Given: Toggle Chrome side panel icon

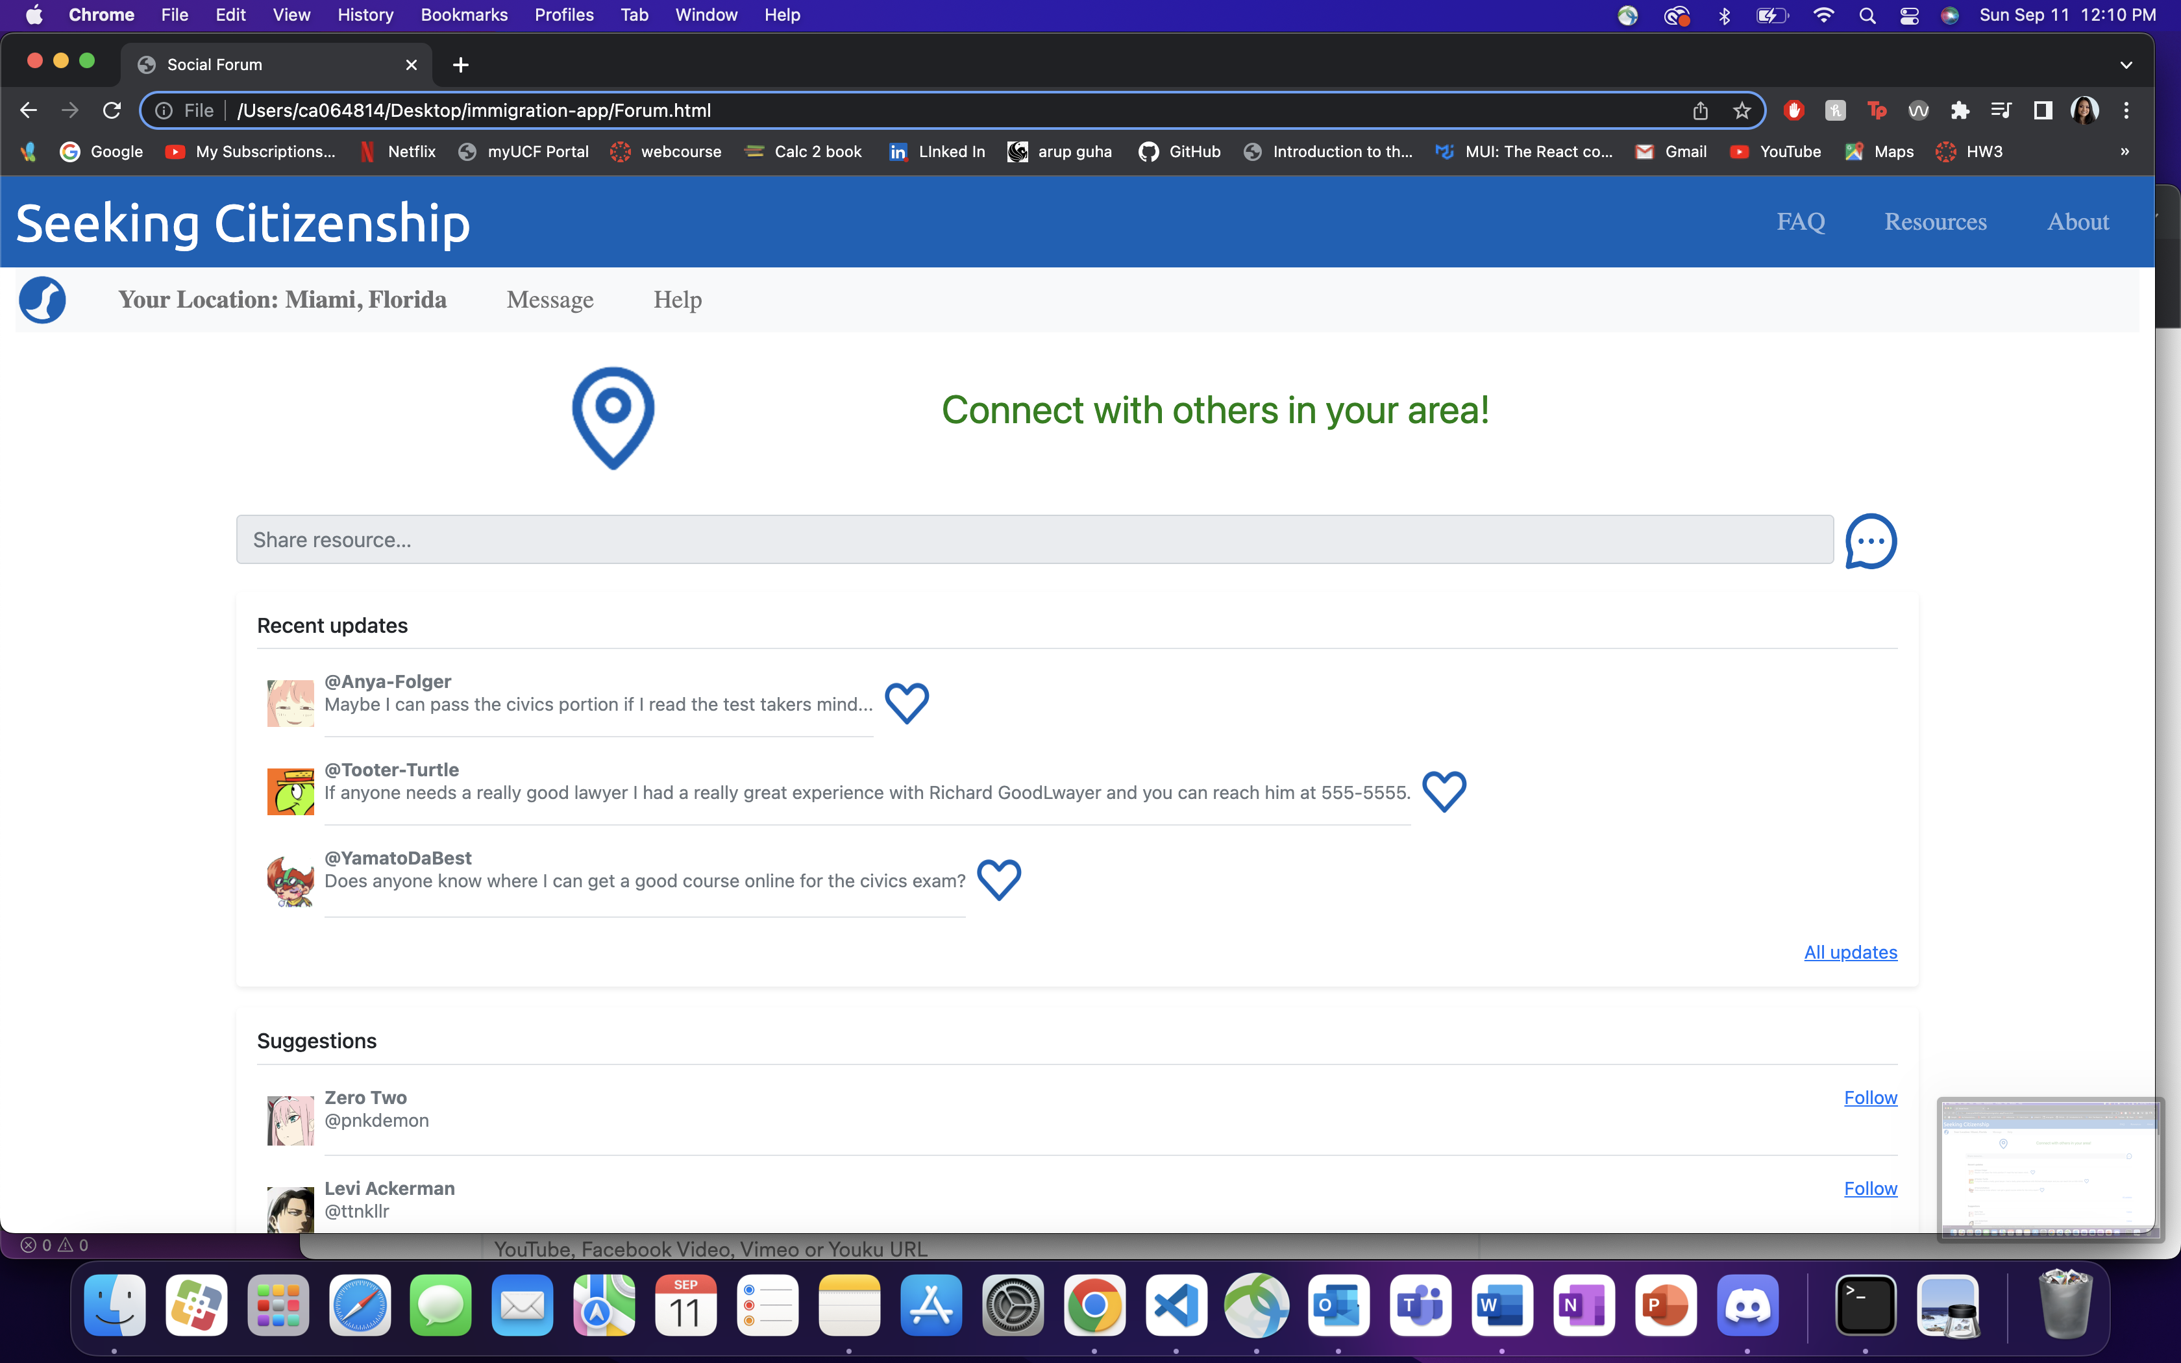Looking at the screenshot, I should 2042,111.
